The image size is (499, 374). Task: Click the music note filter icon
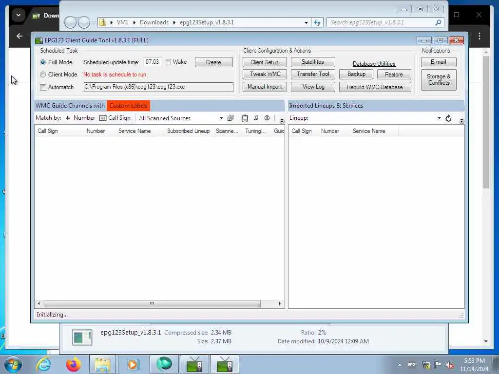pyautogui.click(x=256, y=118)
